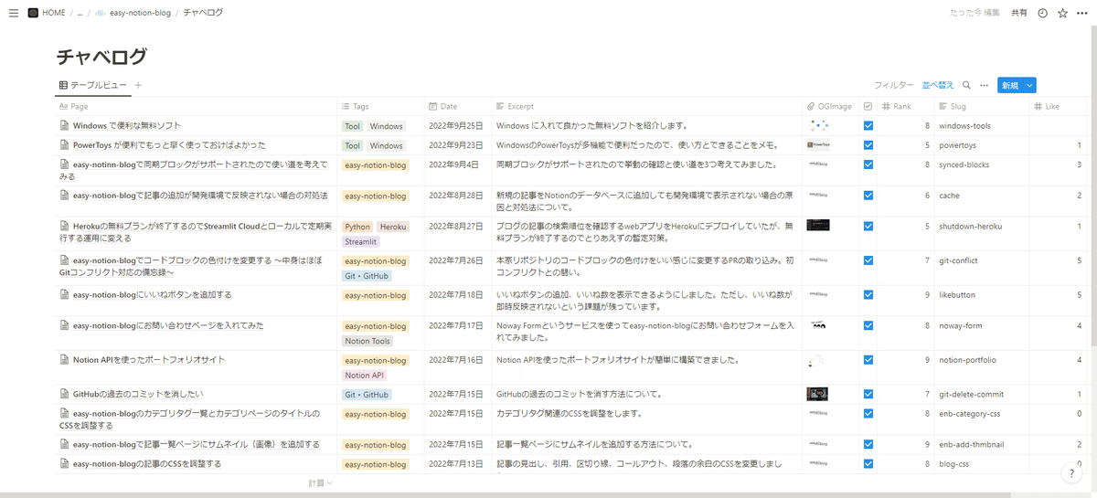Click page icon of Notion APIを使ったポートフォリオサイト row
The image size is (1097, 498).
click(x=64, y=360)
